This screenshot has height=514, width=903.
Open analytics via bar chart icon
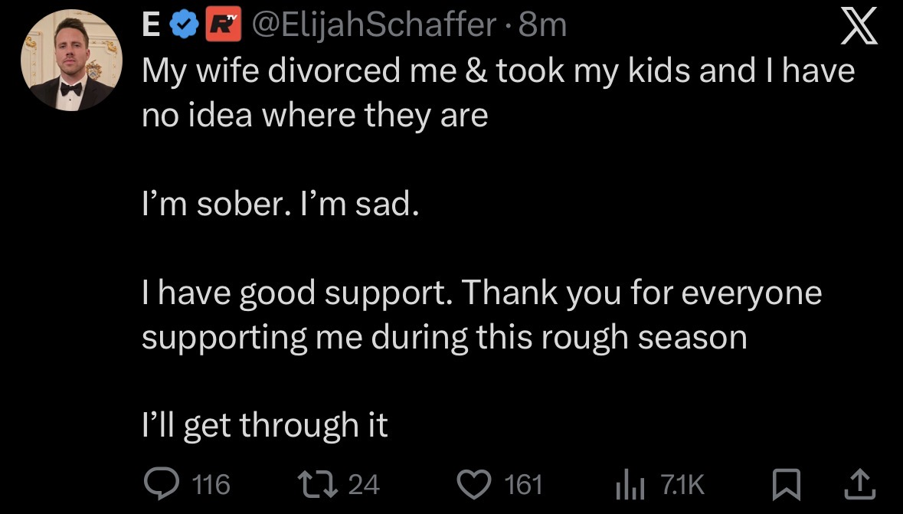630,485
